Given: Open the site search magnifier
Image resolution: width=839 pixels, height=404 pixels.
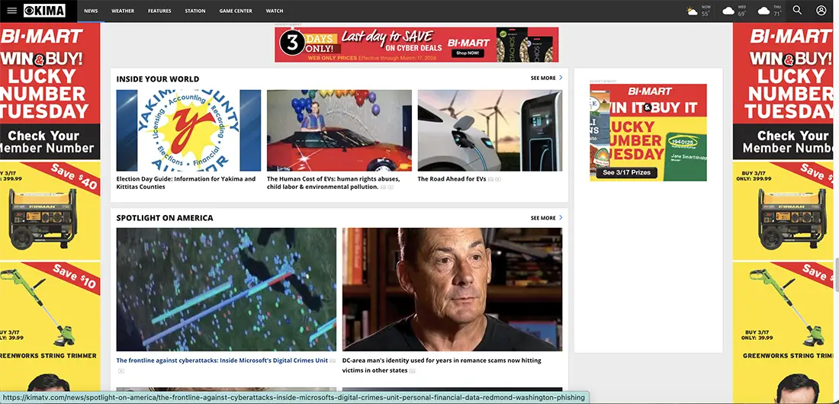Looking at the screenshot, I should pyautogui.click(x=797, y=10).
